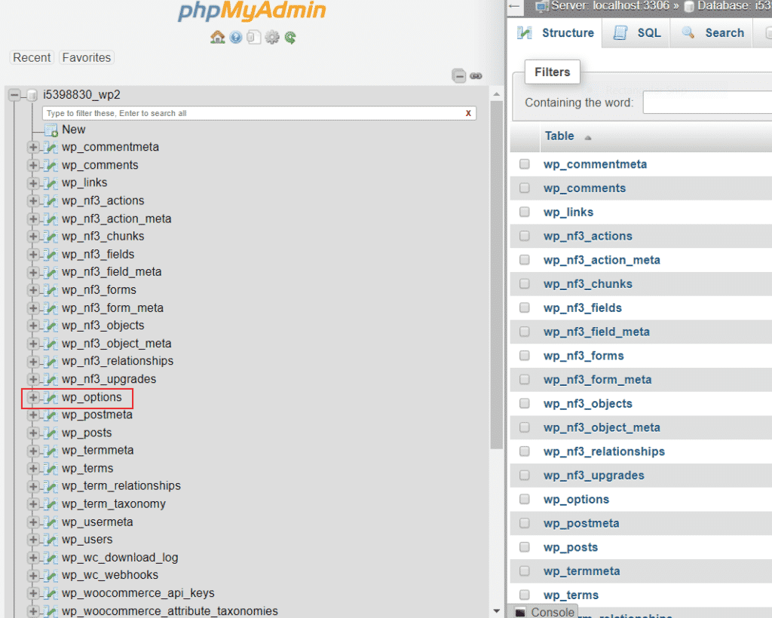Open the Recent tables tab

click(32, 57)
